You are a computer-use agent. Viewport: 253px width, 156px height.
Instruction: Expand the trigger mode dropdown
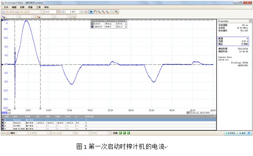click(x=28, y=133)
